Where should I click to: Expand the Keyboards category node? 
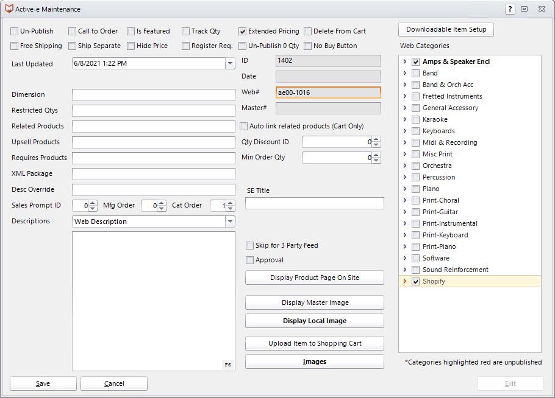[405, 131]
